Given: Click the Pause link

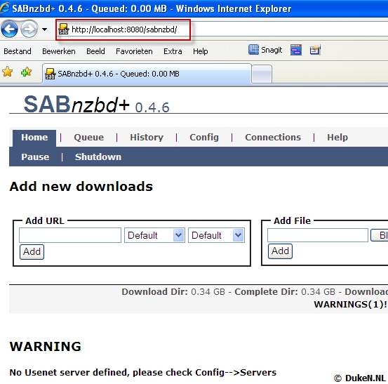Looking at the screenshot, I should [35, 157].
